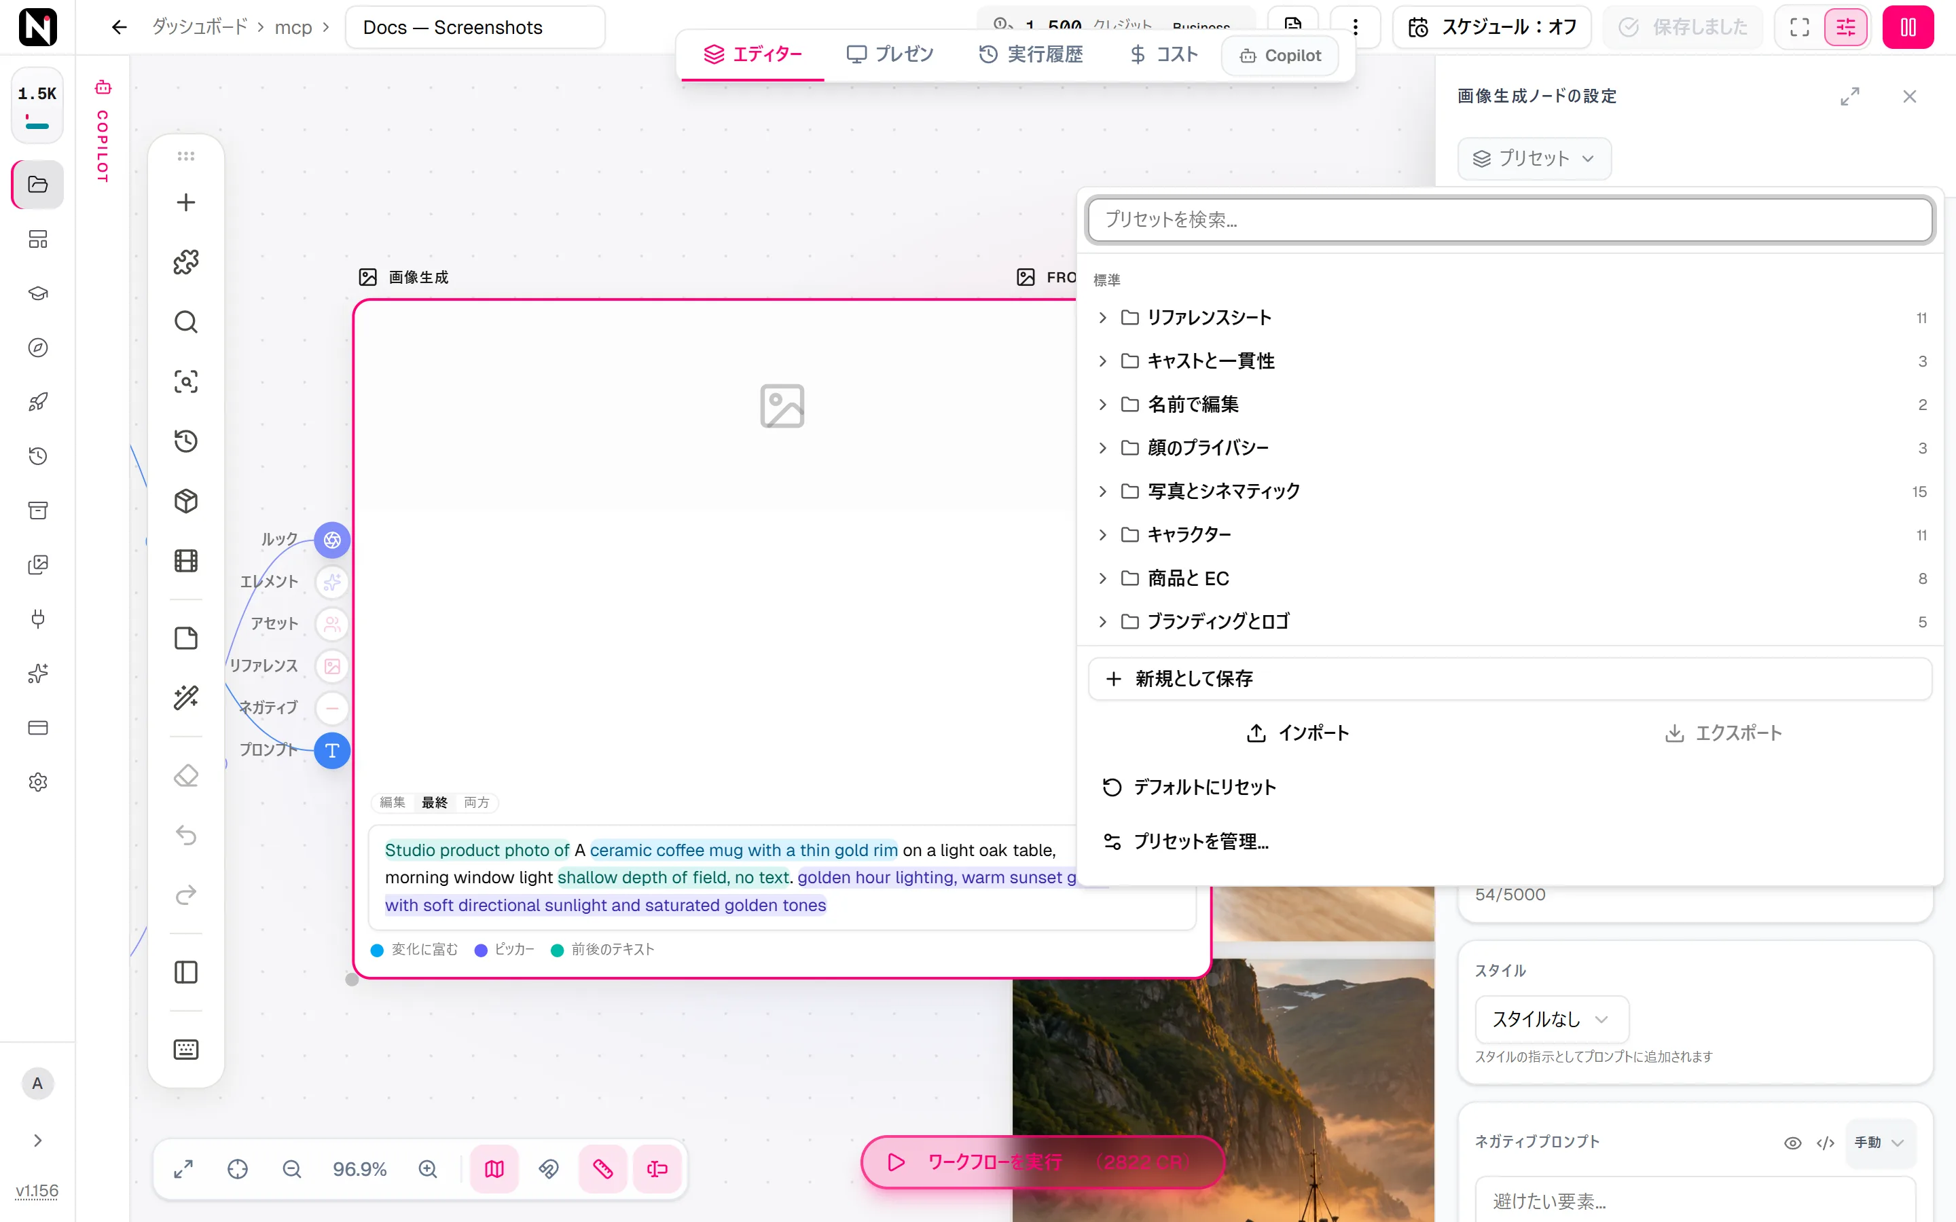Click the redo arrow
Image resolution: width=1956 pixels, height=1222 pixels.
(186, 895)
